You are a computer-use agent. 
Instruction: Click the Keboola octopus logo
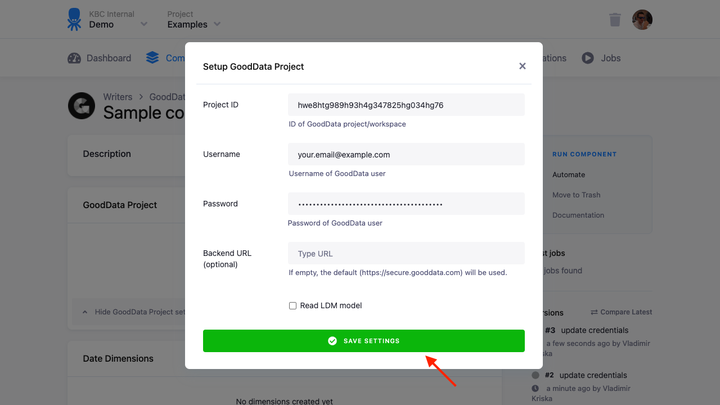click(74, 19)
